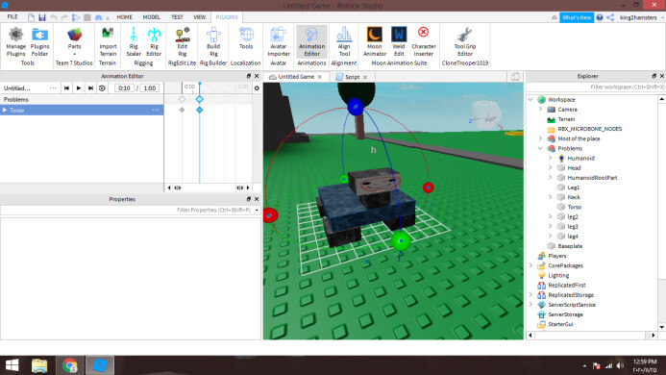Switch to the MODEL ribbon tab

coord(151,17)
